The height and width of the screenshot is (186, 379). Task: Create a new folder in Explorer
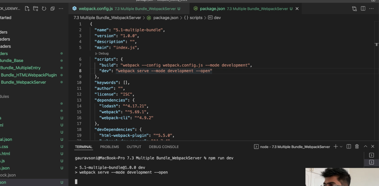36,9
